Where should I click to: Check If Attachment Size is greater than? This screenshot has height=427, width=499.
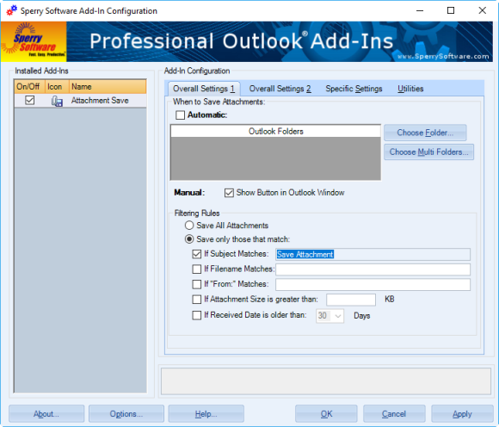tap(197, 300)
